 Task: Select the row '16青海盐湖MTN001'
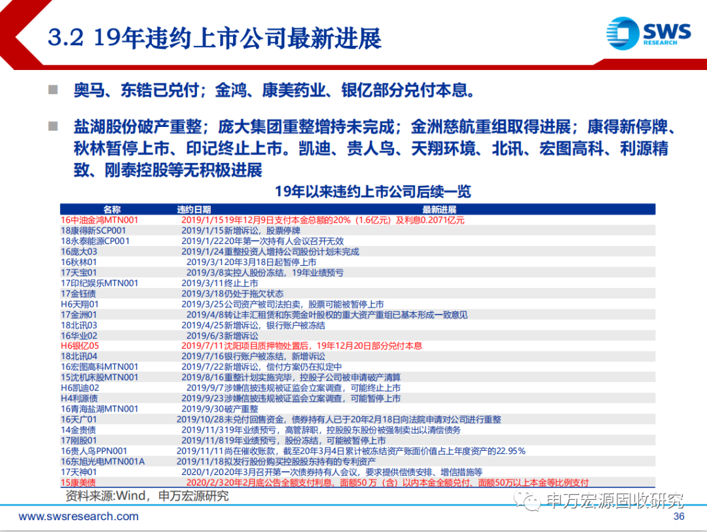[x=357, y=409]
